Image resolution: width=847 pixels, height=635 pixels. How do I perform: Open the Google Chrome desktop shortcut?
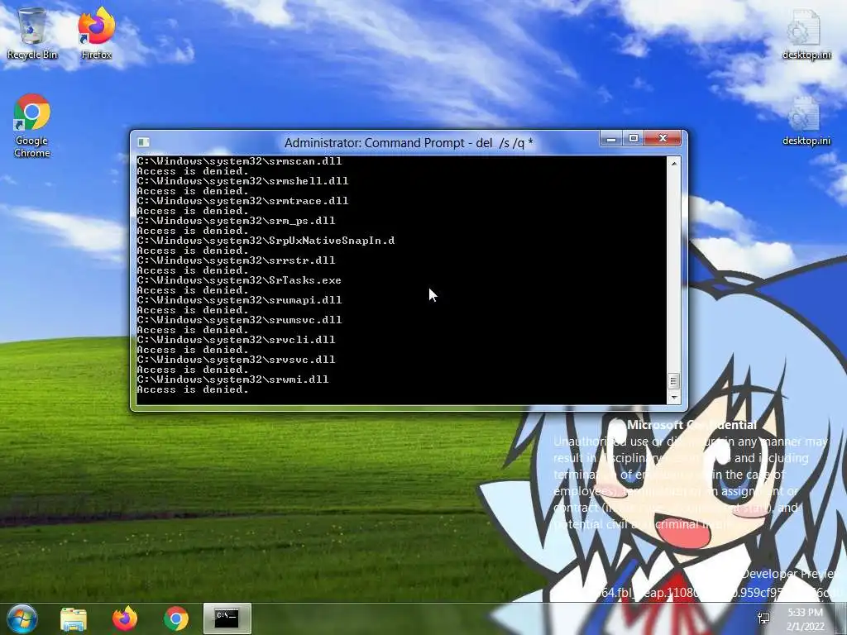click(32, 126)
